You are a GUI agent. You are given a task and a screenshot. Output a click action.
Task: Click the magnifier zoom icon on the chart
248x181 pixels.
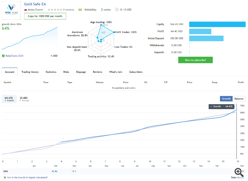[238, 171]
